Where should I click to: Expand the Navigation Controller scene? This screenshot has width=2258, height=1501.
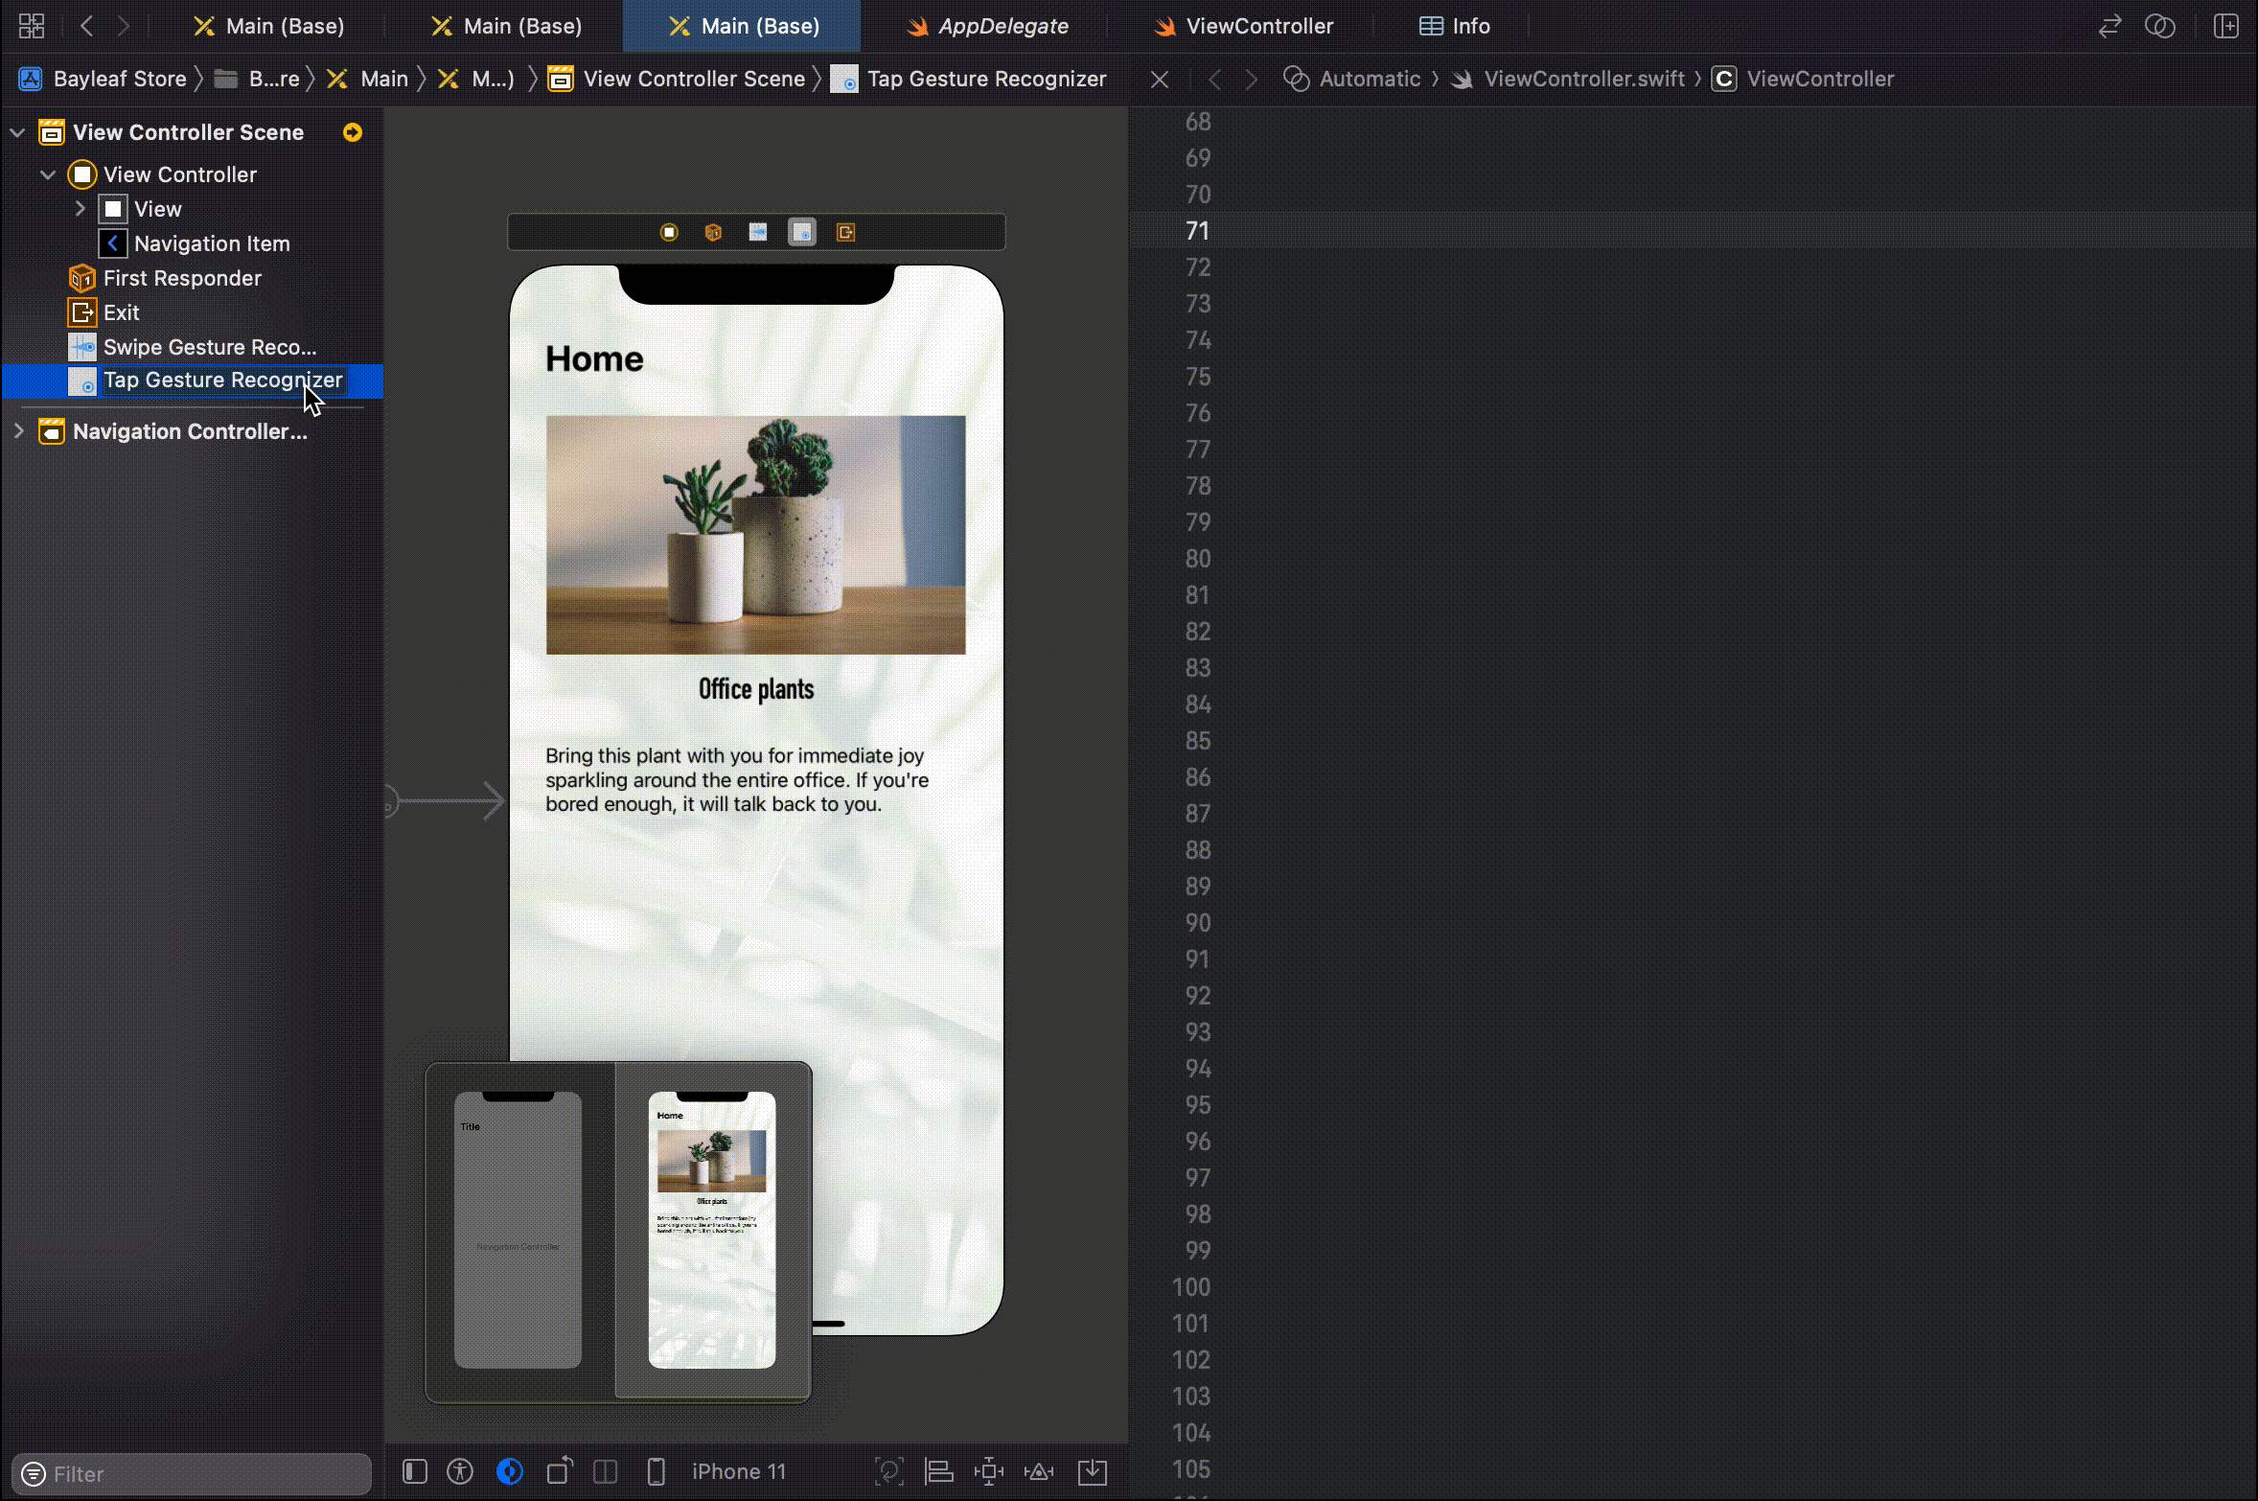[17, 431]
